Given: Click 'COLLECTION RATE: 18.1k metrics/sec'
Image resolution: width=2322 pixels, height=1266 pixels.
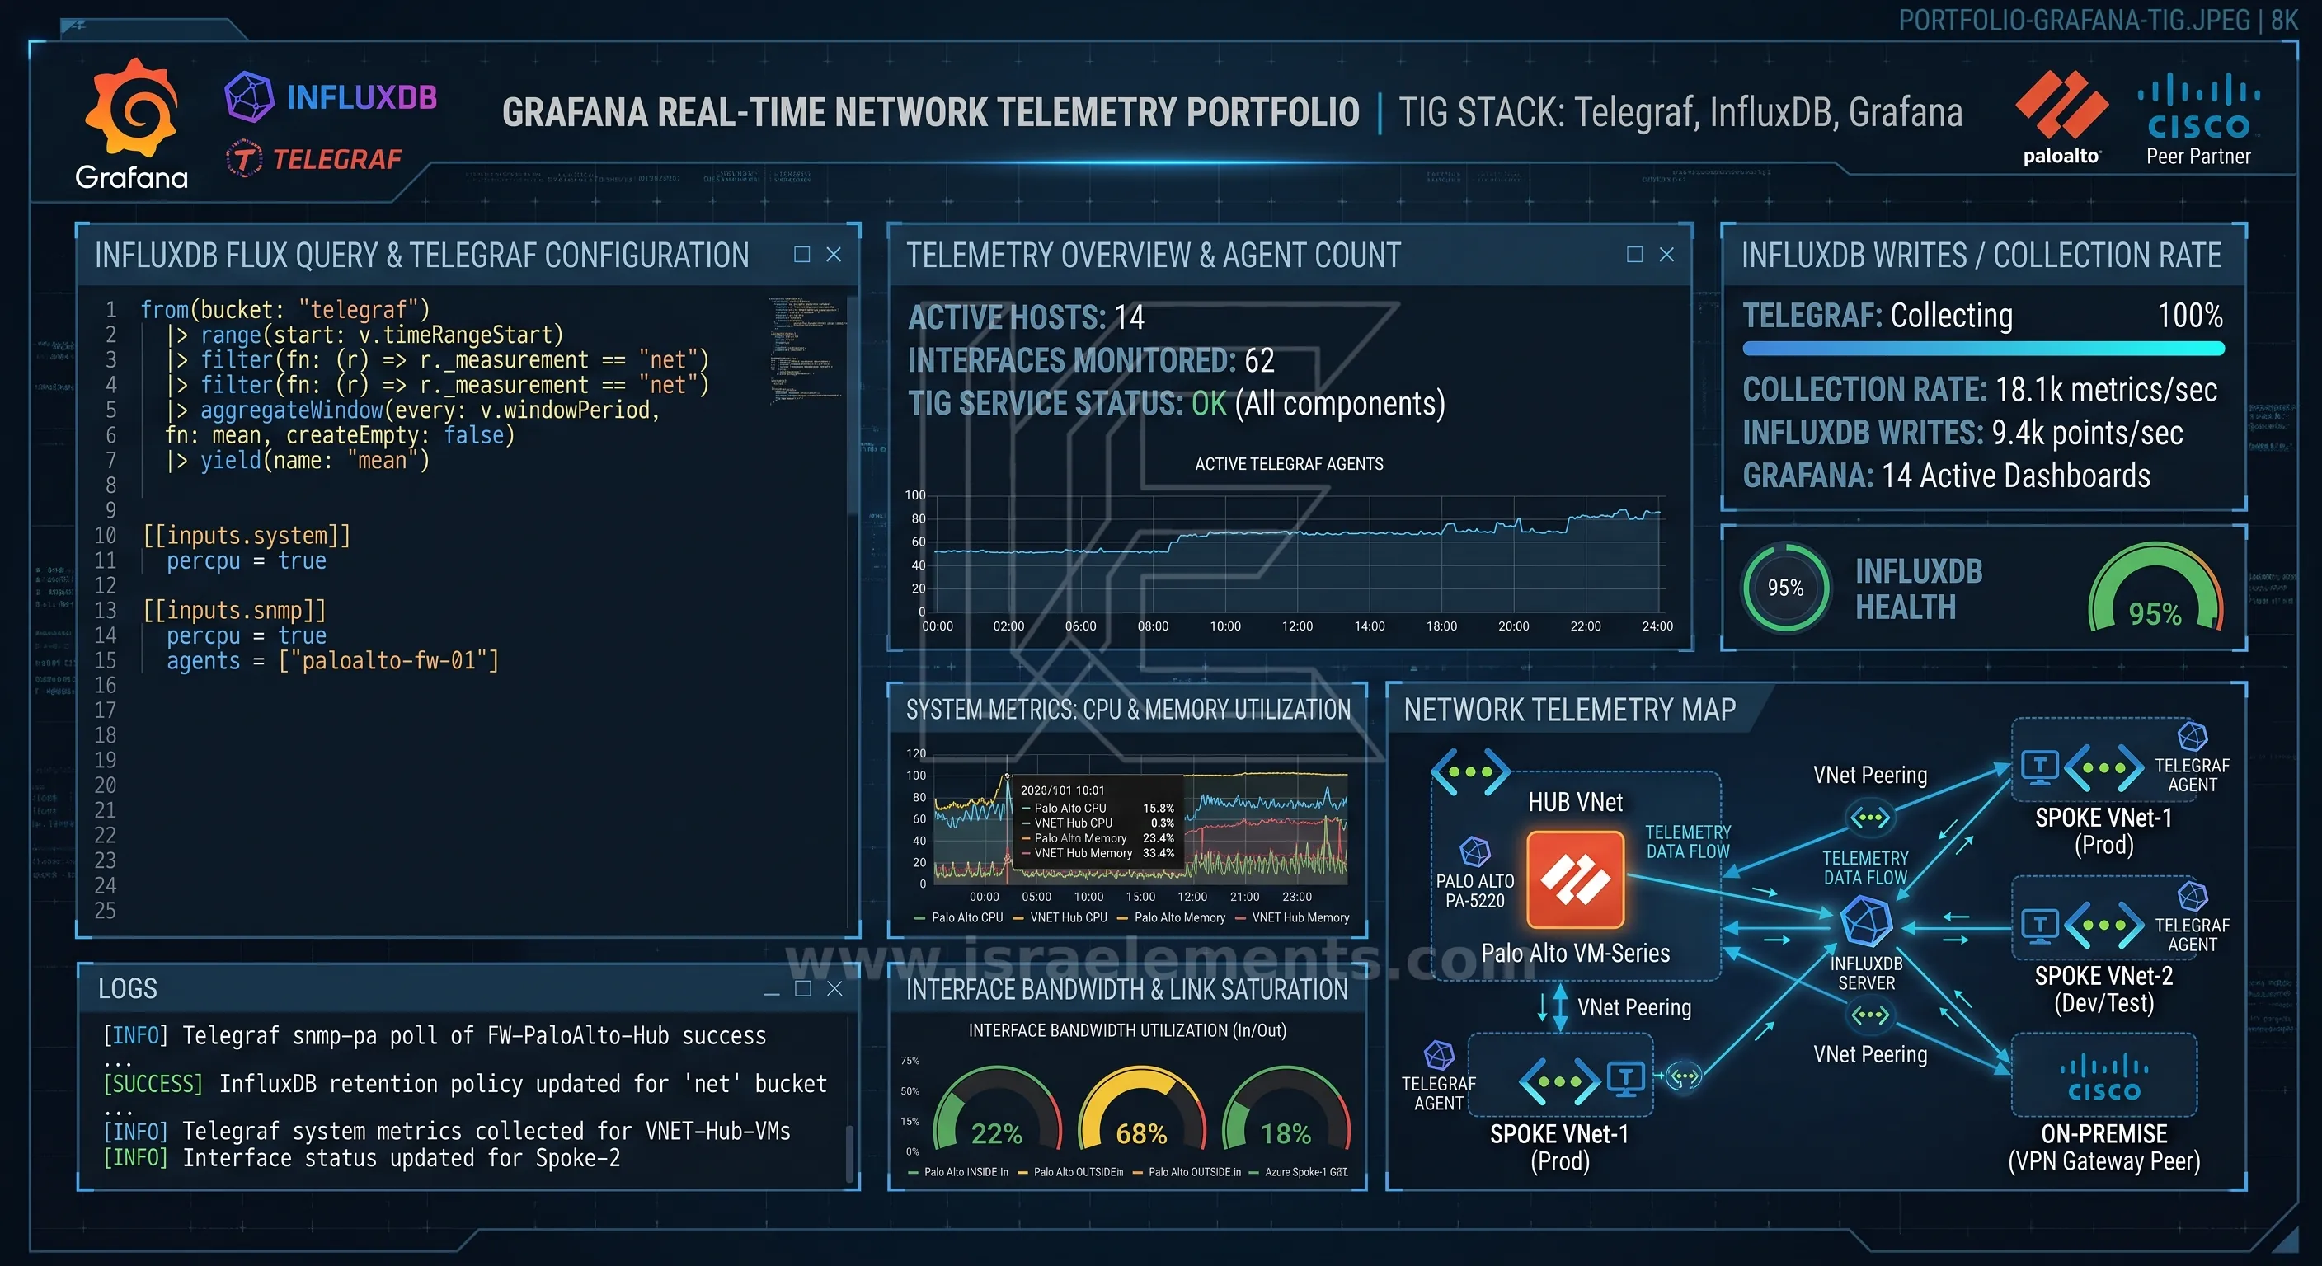Looking at the screenshot, I should tap(1980, 389).
